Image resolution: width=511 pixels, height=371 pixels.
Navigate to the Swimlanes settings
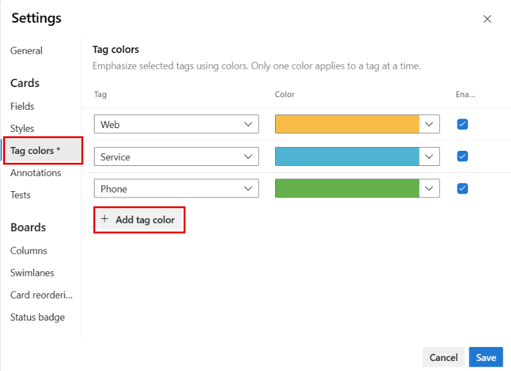pyautogui.click(x=32, y=273)
